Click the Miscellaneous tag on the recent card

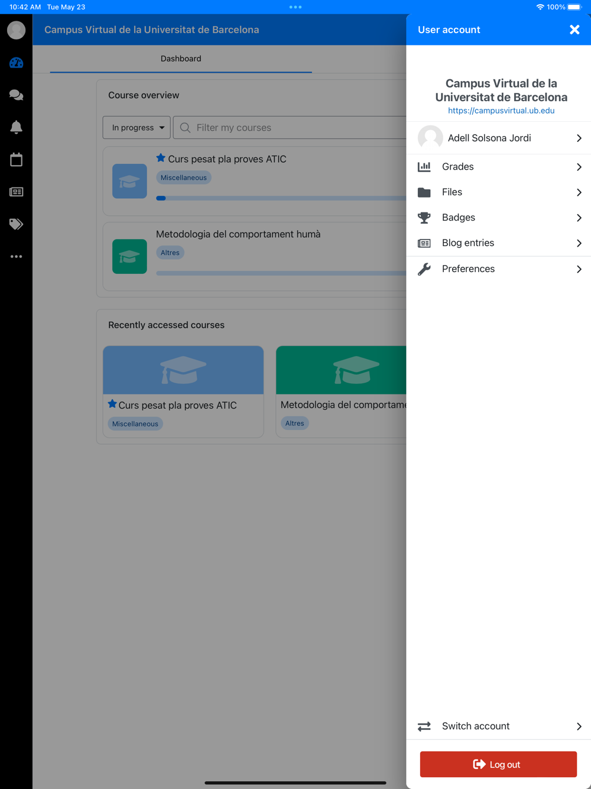point(135,423)
